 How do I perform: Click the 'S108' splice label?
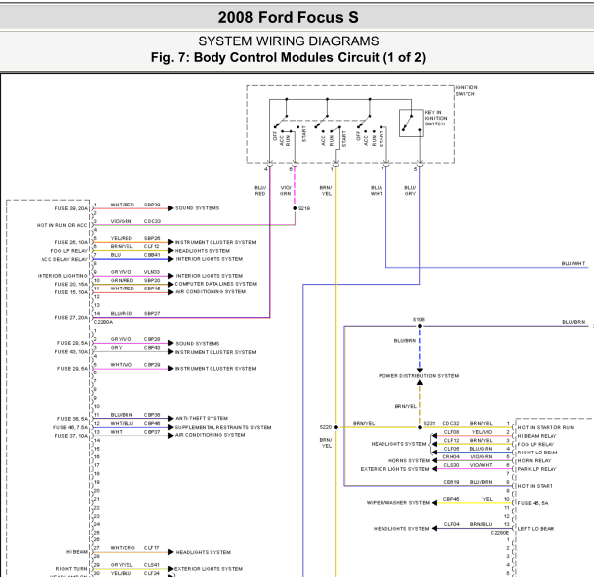pos(419,320)
